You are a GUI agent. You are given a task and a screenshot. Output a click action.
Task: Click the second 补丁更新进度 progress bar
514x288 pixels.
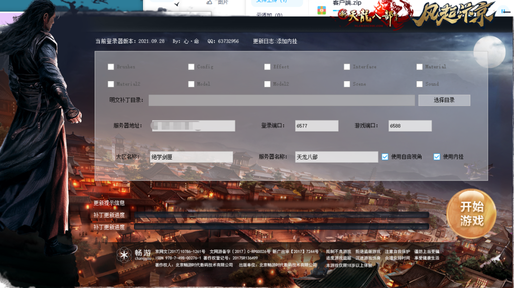point(282,226)
